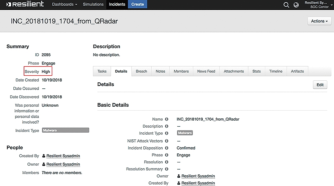Open the Artifacts tab

pos(297,71)
